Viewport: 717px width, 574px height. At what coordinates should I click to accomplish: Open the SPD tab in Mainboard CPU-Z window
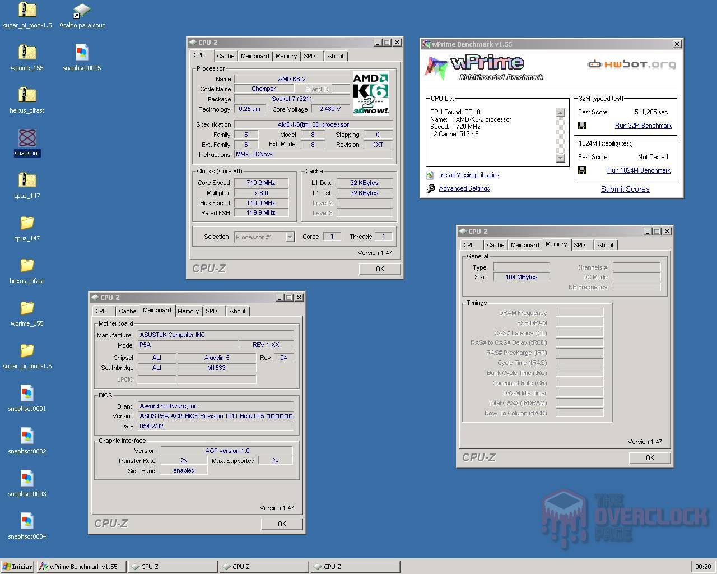211,311
